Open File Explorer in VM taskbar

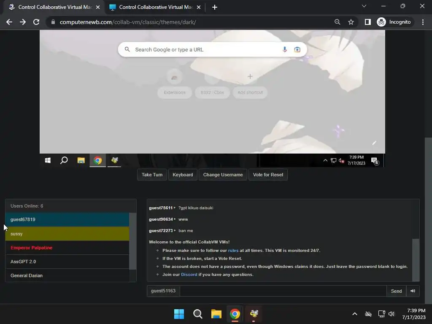click(81, 160)
